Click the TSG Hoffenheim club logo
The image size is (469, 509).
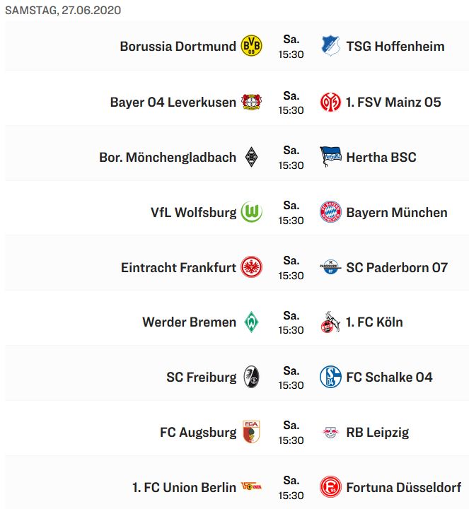click(x=330, y=47)
